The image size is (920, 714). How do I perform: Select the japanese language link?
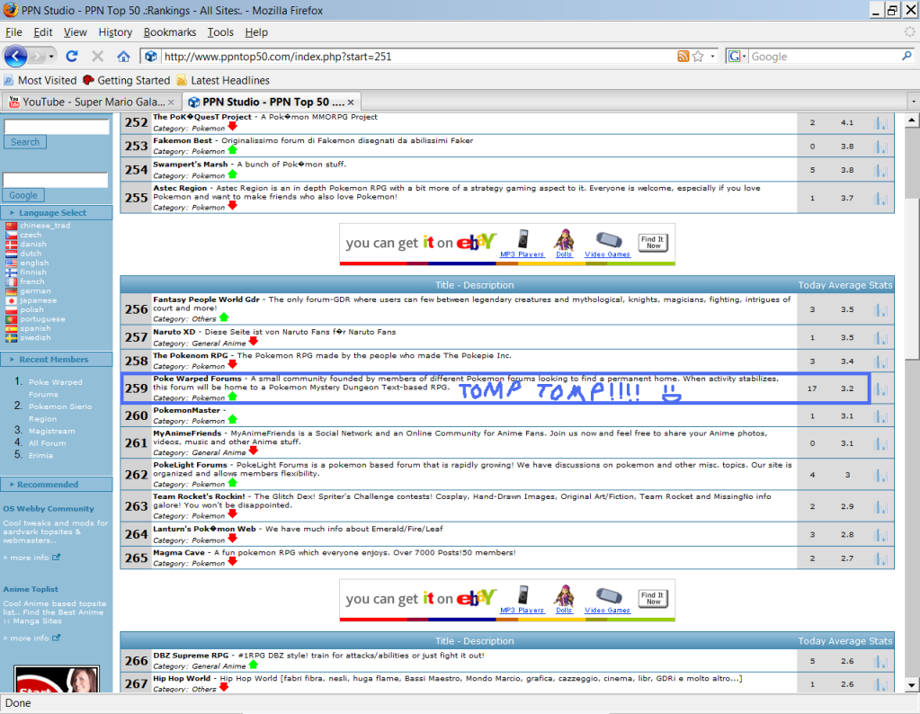pos(38,300)
